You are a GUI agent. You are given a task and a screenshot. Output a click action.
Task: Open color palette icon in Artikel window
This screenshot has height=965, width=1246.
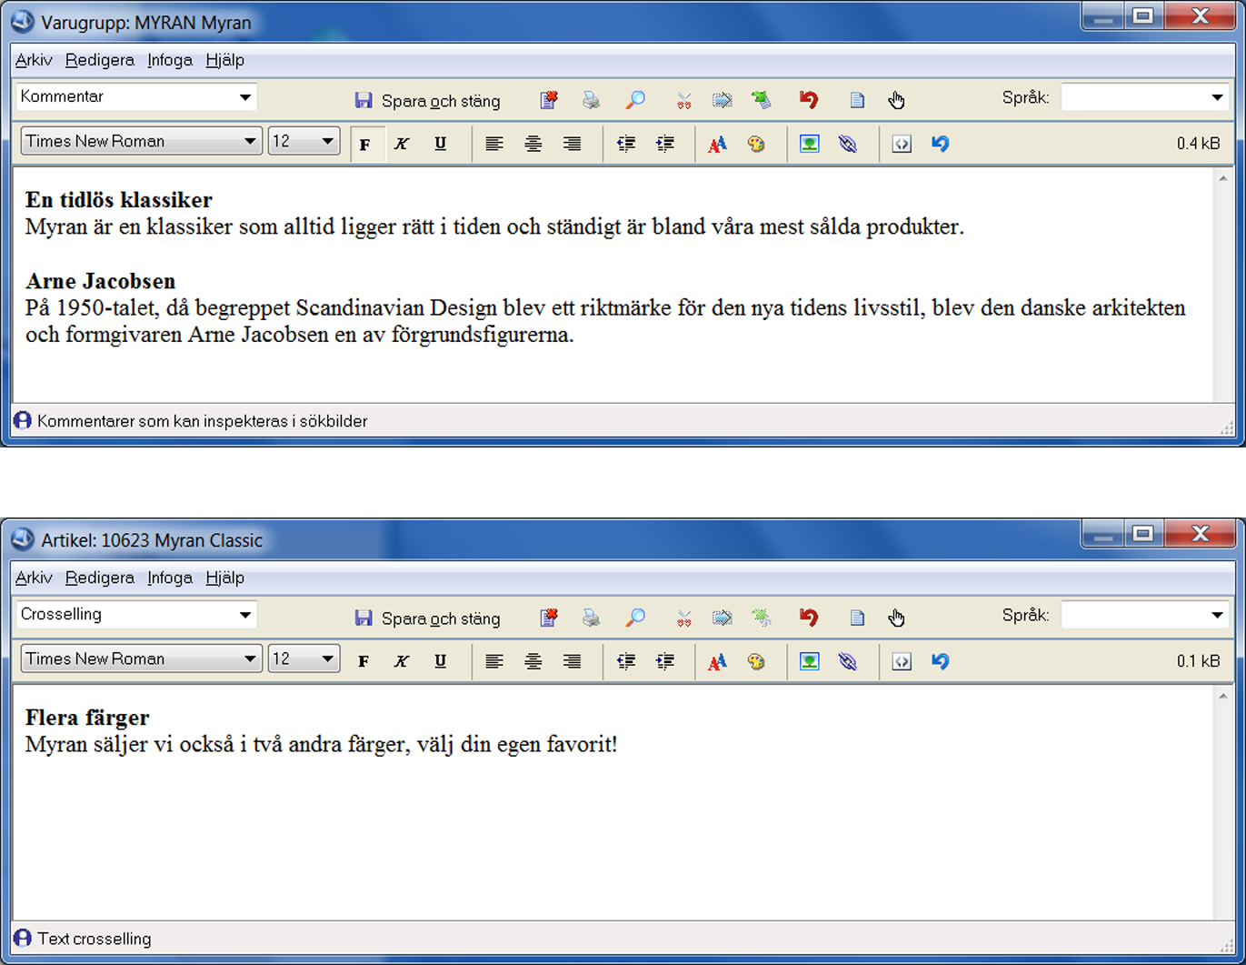tap(756, 661)
